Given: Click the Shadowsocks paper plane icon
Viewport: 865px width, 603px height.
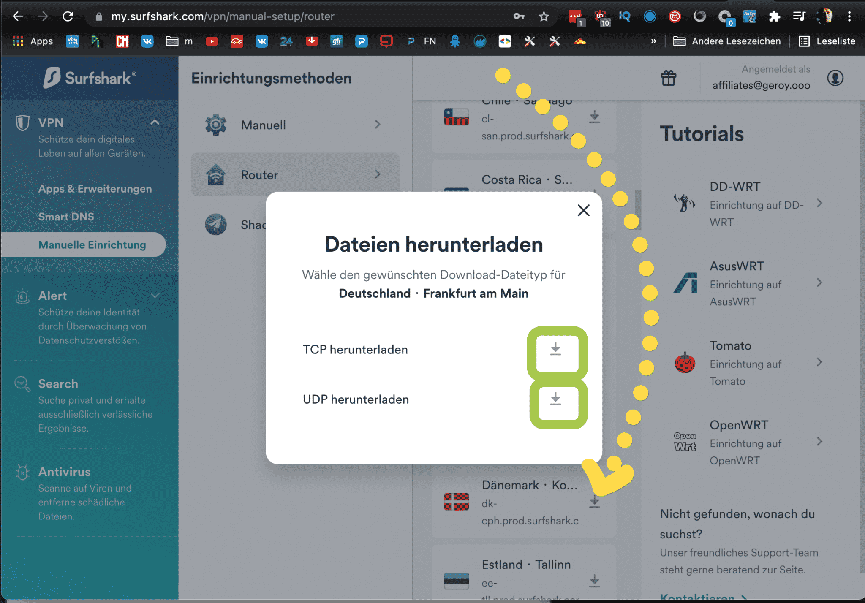Looking at the screenshot, I should pyautogui.click(x=216, y=224).
